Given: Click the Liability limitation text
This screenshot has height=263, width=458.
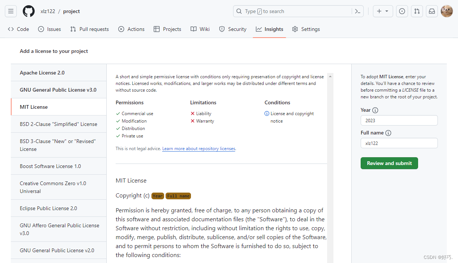Looking at the screenshot, I should coord(204,114).
